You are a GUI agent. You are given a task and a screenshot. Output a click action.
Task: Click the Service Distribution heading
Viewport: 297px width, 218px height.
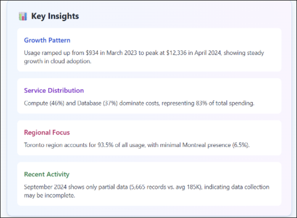54,90
